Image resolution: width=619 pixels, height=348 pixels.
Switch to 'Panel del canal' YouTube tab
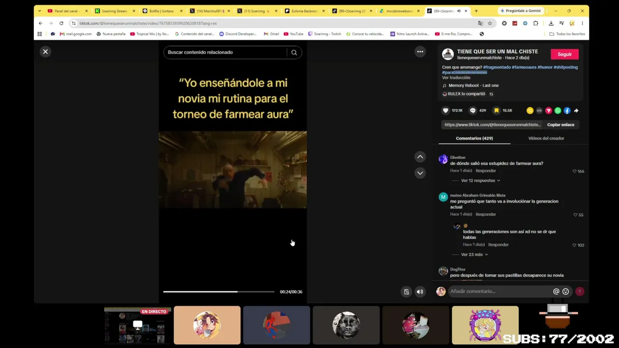[x=66, y=11]
